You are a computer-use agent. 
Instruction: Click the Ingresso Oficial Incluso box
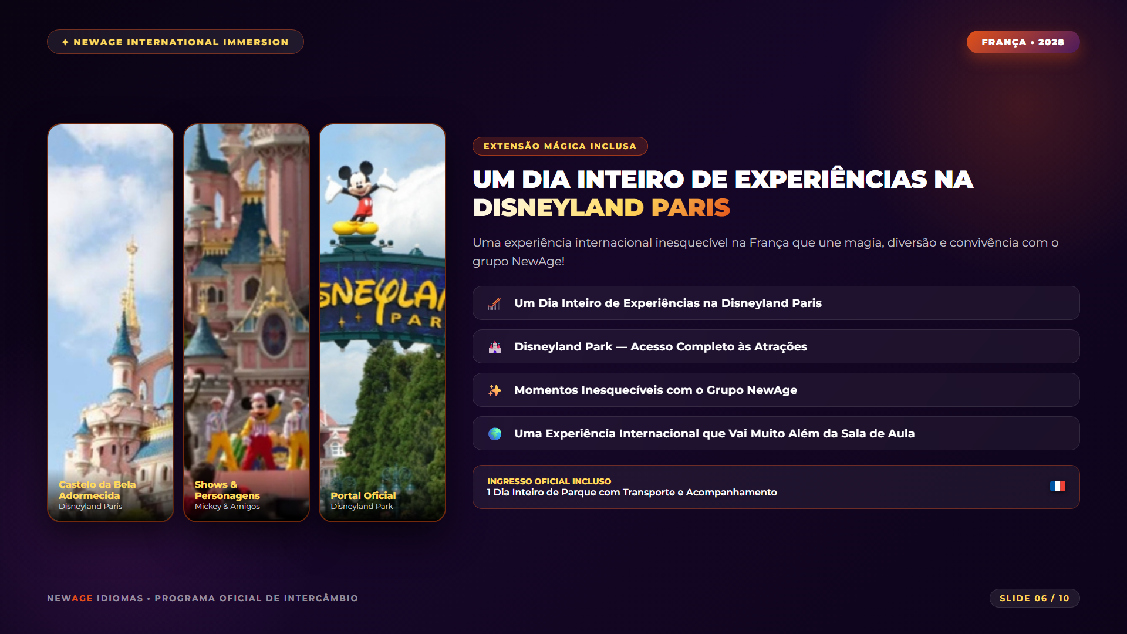[776, 487]
